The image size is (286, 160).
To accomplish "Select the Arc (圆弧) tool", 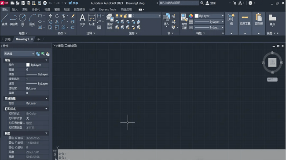I will pyautogui.click(x=32, y=20).
